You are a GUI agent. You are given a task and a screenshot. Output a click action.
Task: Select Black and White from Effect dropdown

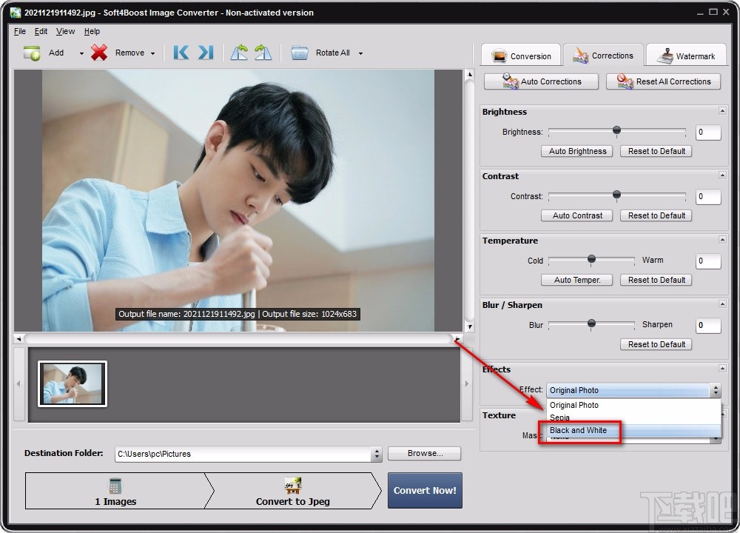pyautogui.click(x=582, y=430)
